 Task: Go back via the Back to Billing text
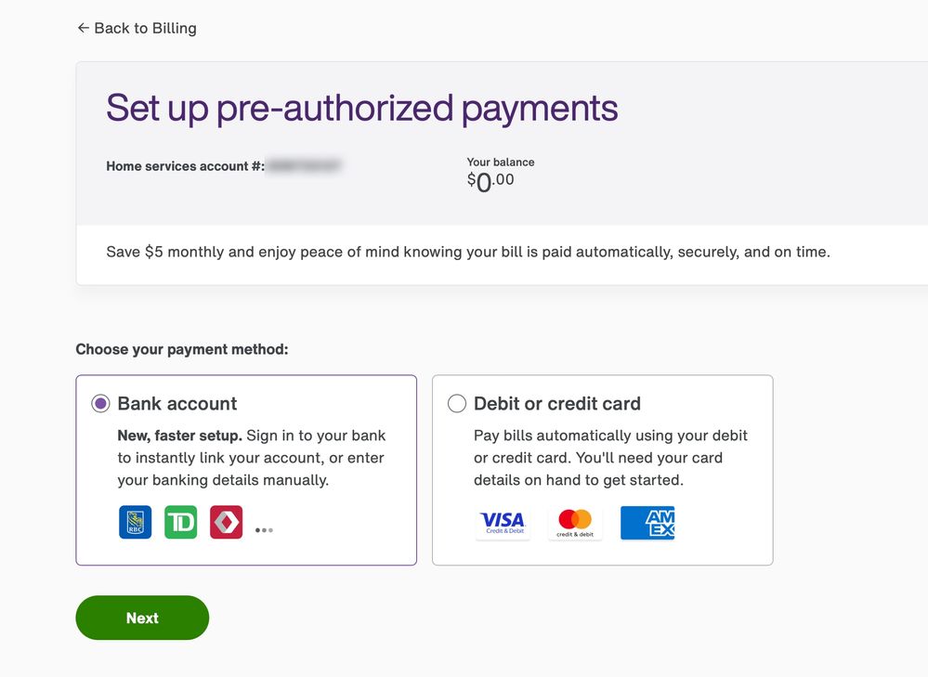[x=145, y=28]
